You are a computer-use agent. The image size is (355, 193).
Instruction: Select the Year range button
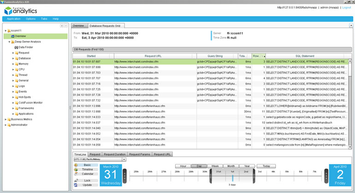(x=247, y=166)
